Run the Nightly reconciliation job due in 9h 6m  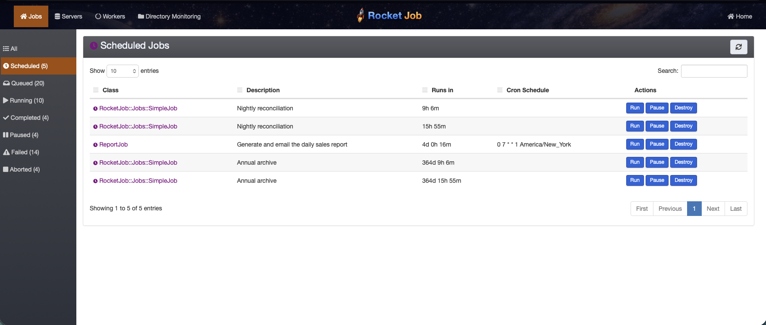pos(635,108)
